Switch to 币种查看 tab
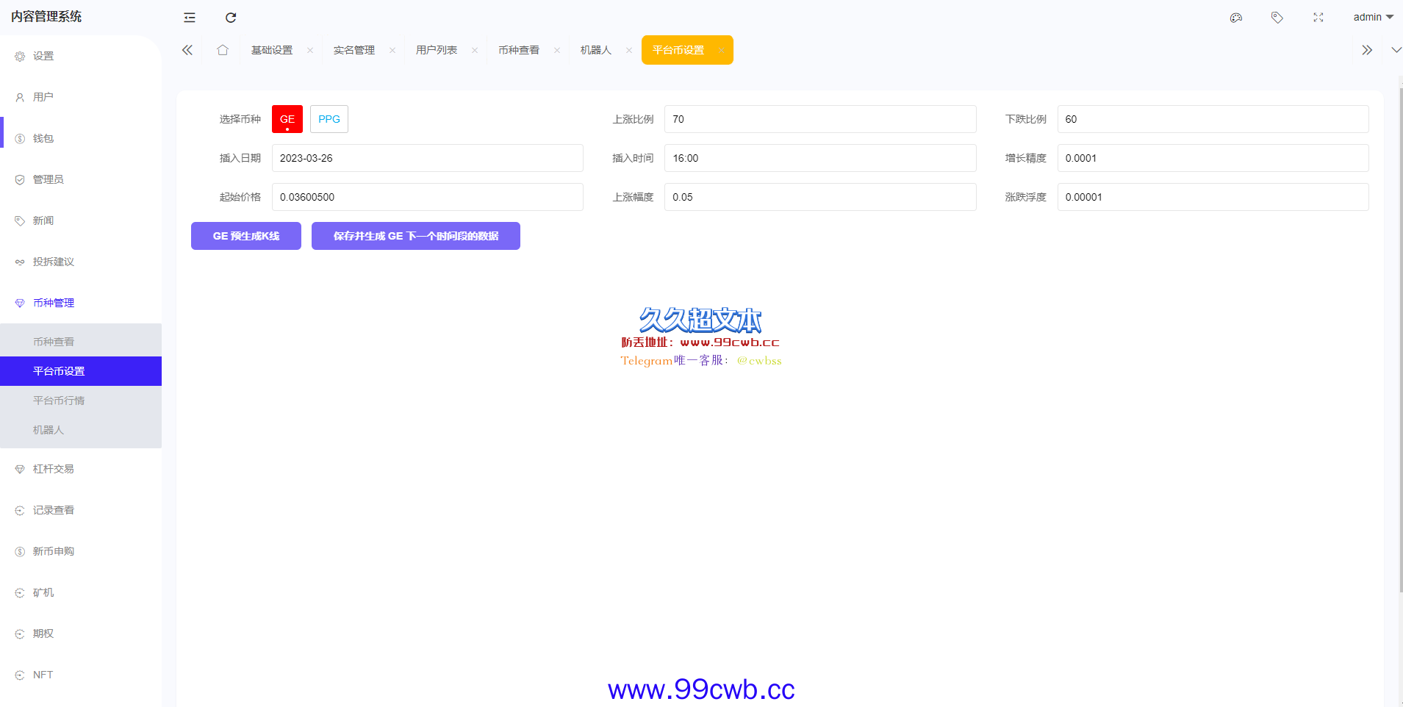This screenshot has height=707, width=1403. coord(519,50)
